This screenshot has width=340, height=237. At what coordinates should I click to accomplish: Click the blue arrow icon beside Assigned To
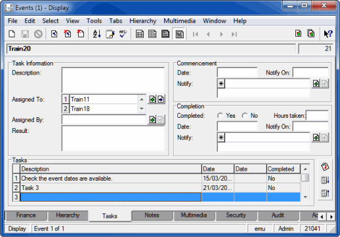161,100
